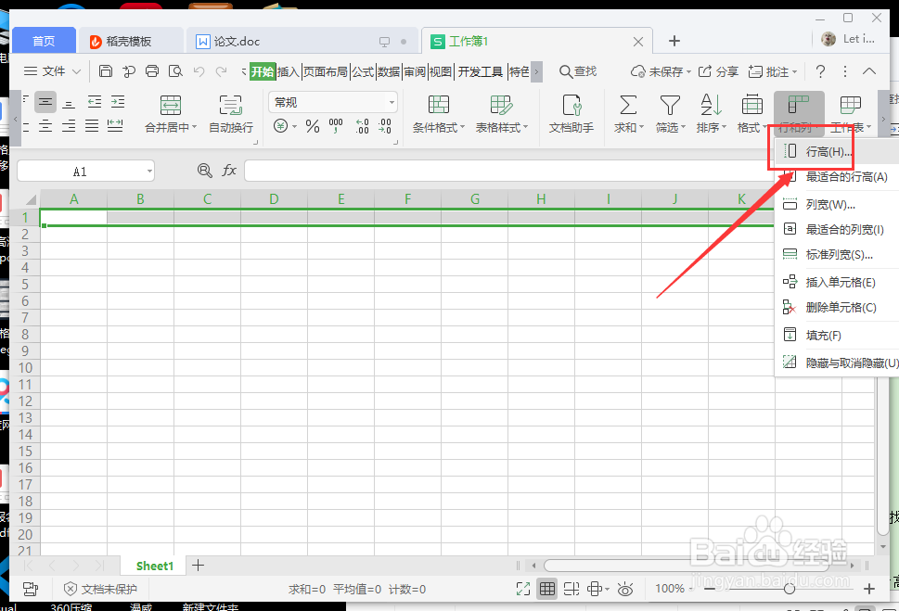Switch to Formulas (公式) tab
Image resolution: width=899 pixels, height=611 pixels.
pos(363,71)
